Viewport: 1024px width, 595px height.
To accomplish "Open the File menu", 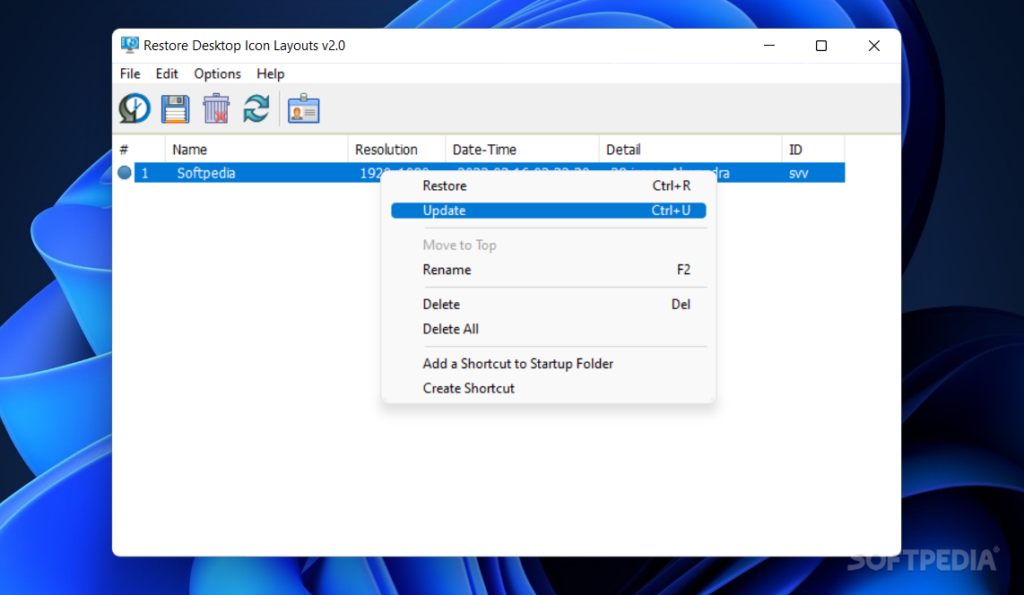I will click(x=130, y=73).
